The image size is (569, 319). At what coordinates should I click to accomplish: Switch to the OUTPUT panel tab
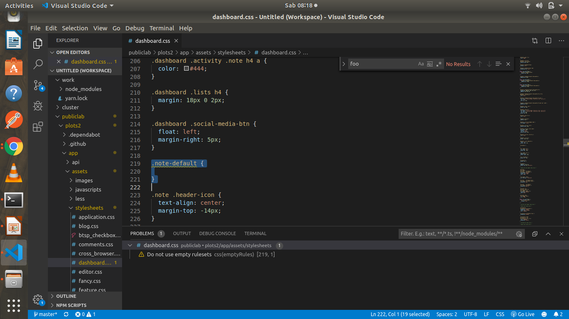(182, 233)
